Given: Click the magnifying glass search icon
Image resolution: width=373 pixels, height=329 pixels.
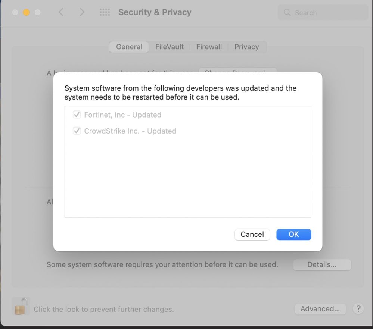Looking at the screenshot, I should coord(287,13).
